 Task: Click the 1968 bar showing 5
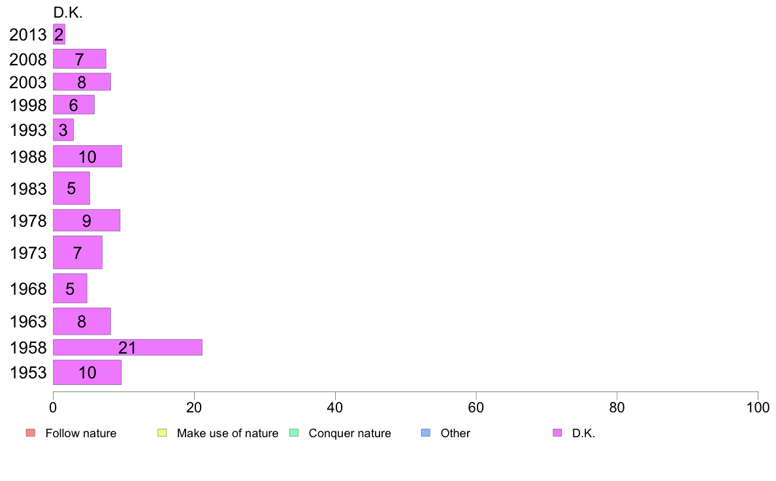tap(70, 288)
